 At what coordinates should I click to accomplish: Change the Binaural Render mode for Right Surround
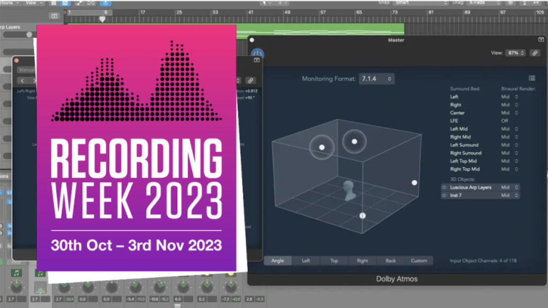tap(509, 153)
